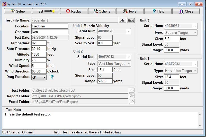Browse for the Test Folder location

(x=132, y=90)
